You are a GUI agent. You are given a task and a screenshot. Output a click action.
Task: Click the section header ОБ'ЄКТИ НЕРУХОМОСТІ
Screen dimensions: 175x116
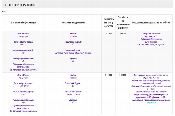[23, 5]
